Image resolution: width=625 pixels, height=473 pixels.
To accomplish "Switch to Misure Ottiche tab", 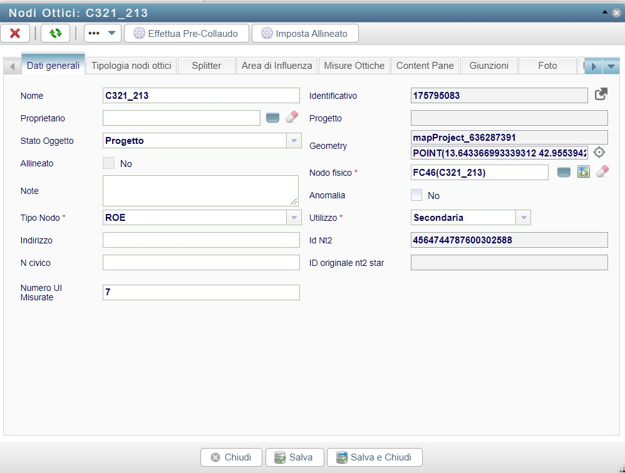I will 354,66.
